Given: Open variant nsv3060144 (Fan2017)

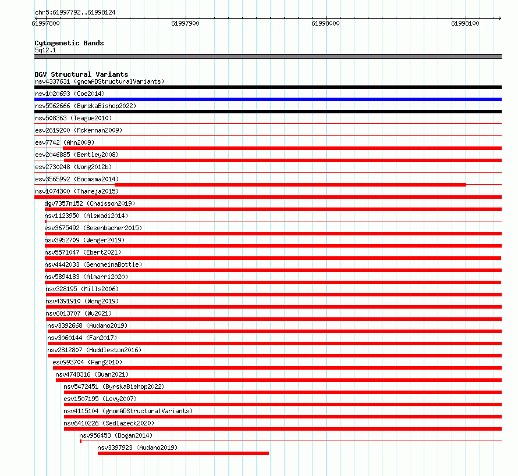Looking at the screenshot, I should coord(82,338).
